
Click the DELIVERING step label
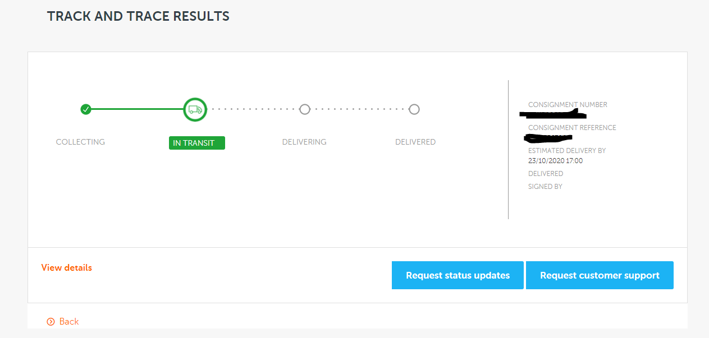304,142
